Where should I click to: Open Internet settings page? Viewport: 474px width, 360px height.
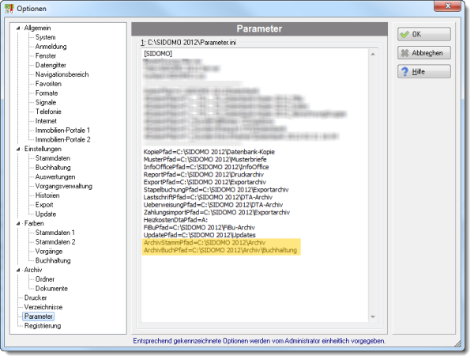pos(46,121)
